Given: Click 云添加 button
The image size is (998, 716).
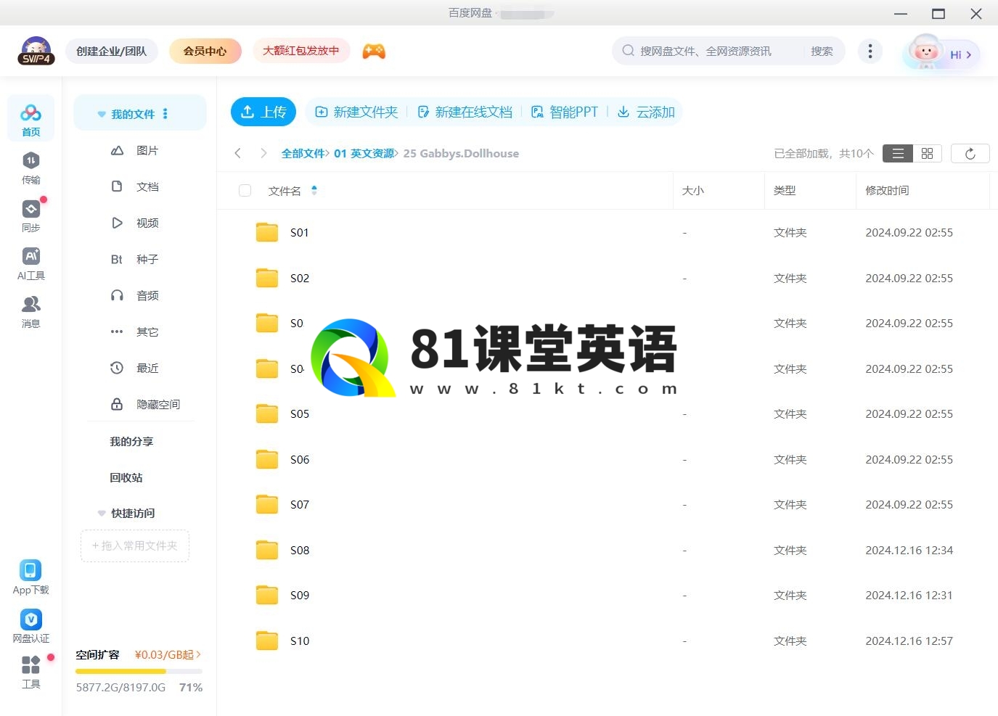Looking at the screenshot, I should point(646,112).
